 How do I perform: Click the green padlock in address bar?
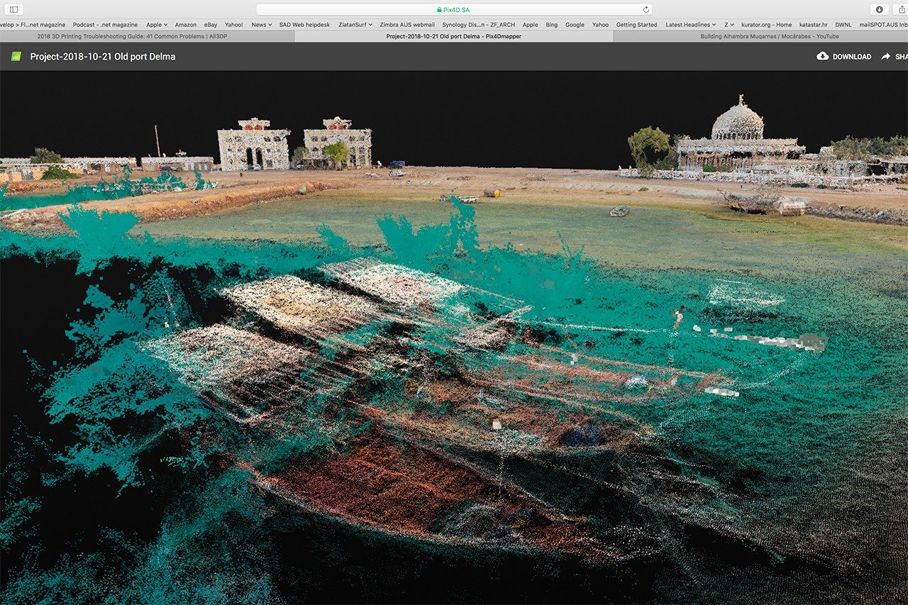[440, 10]
